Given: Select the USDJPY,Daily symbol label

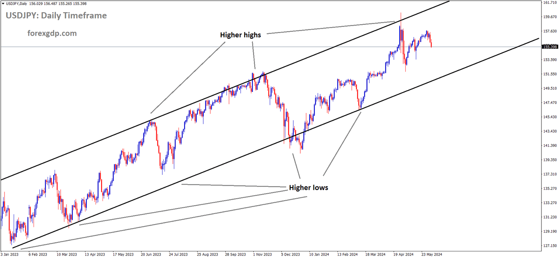Looking at the screenshot, I should click(16, 3).
